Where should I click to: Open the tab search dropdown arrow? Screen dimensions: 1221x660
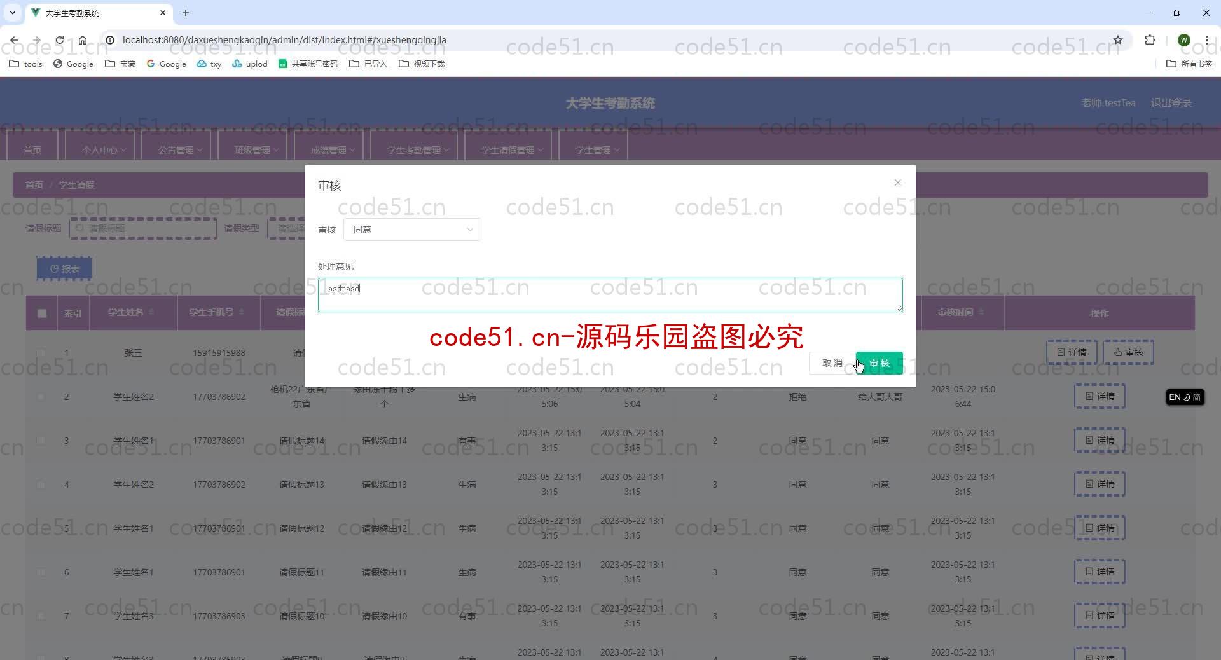coord(12,13)
